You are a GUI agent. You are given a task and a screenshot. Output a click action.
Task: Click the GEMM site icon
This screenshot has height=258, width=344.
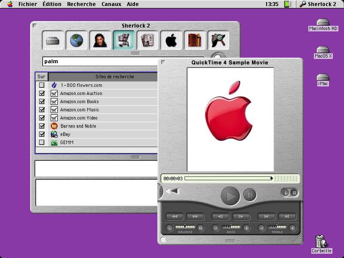(x=54, y=142)
